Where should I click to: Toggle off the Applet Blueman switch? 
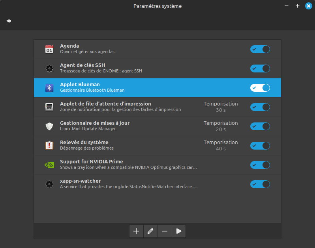(x=260, y=88)
